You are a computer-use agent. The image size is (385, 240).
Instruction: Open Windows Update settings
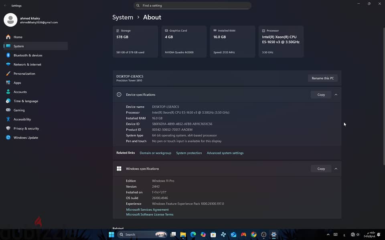point(36,138)
